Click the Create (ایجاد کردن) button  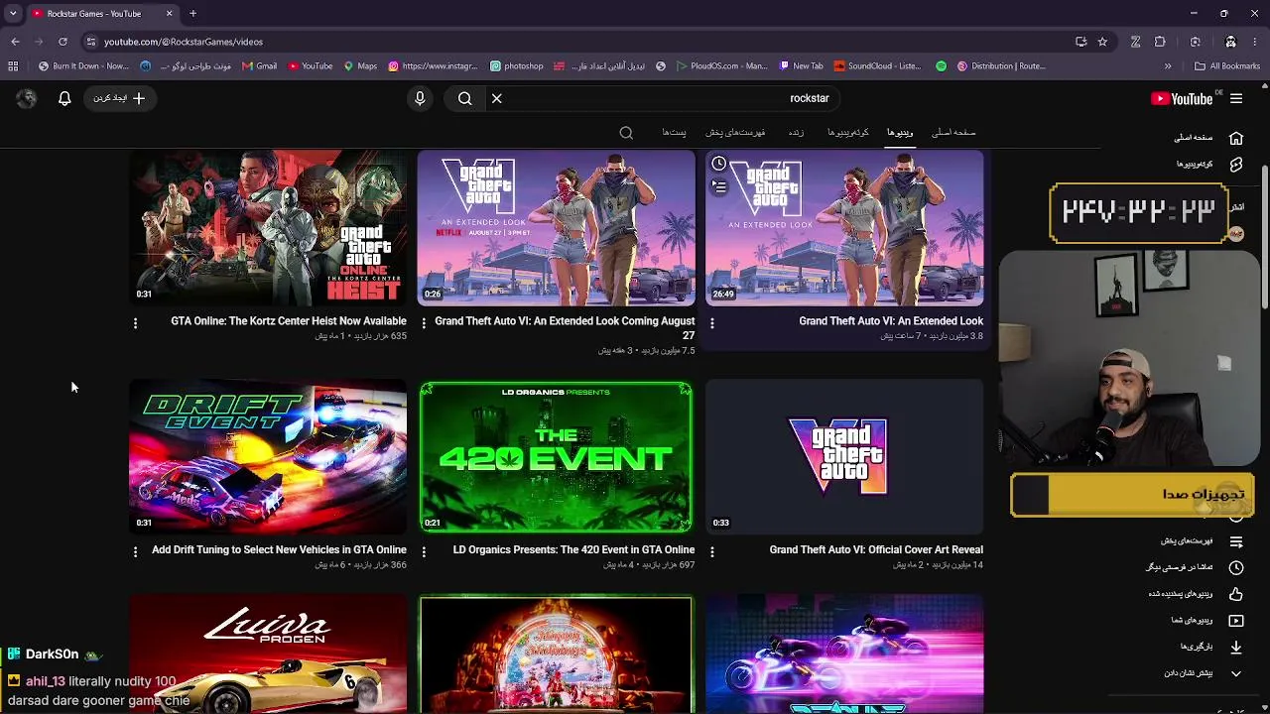click(x=119, y=98)
